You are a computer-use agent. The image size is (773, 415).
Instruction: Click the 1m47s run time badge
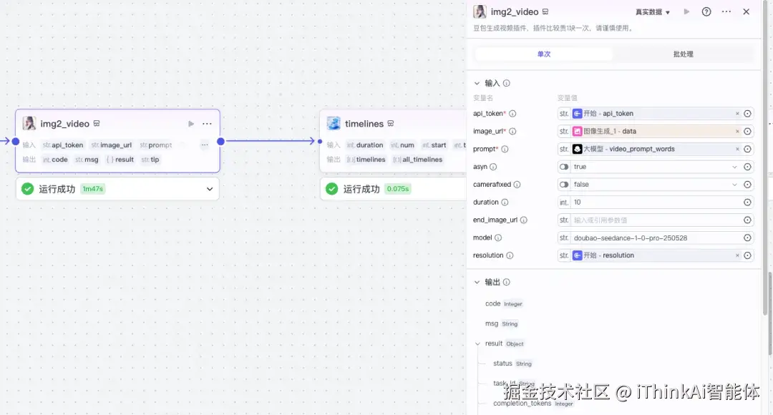click(x=92, y=189)
